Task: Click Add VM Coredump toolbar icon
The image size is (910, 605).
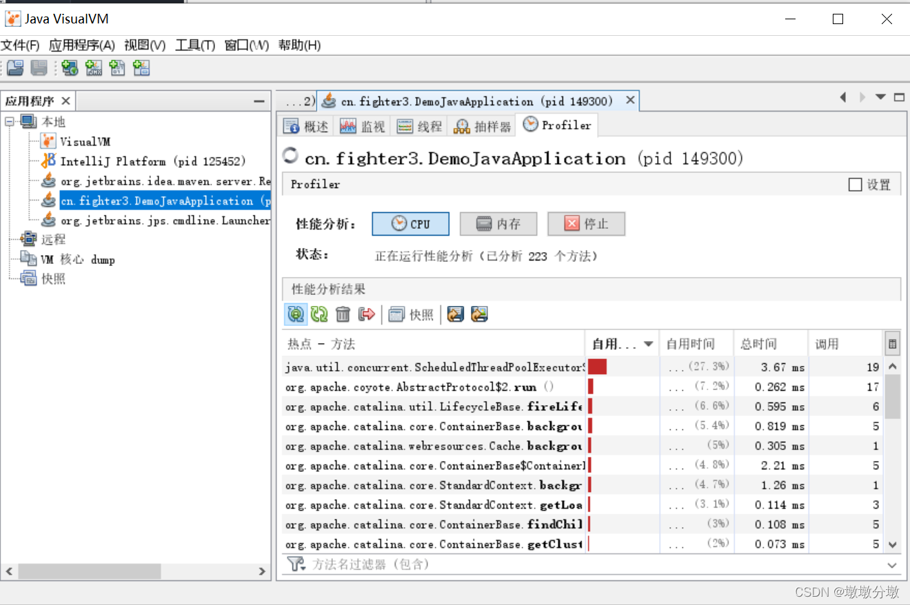Action: 117,68
